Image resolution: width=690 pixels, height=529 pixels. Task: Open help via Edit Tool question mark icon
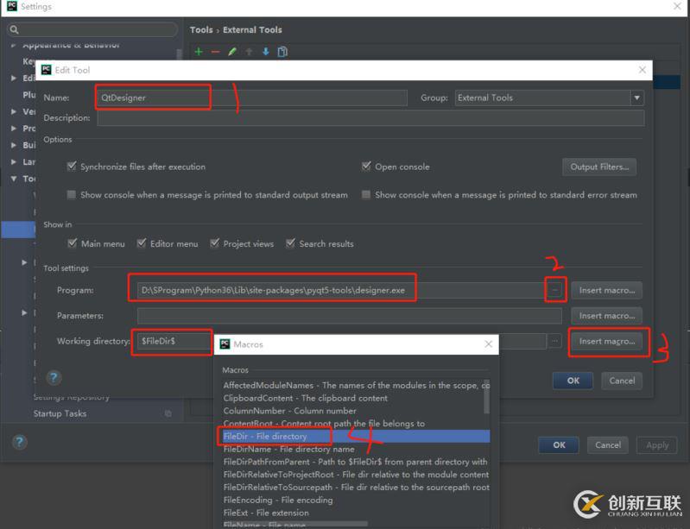pos(54,378)
